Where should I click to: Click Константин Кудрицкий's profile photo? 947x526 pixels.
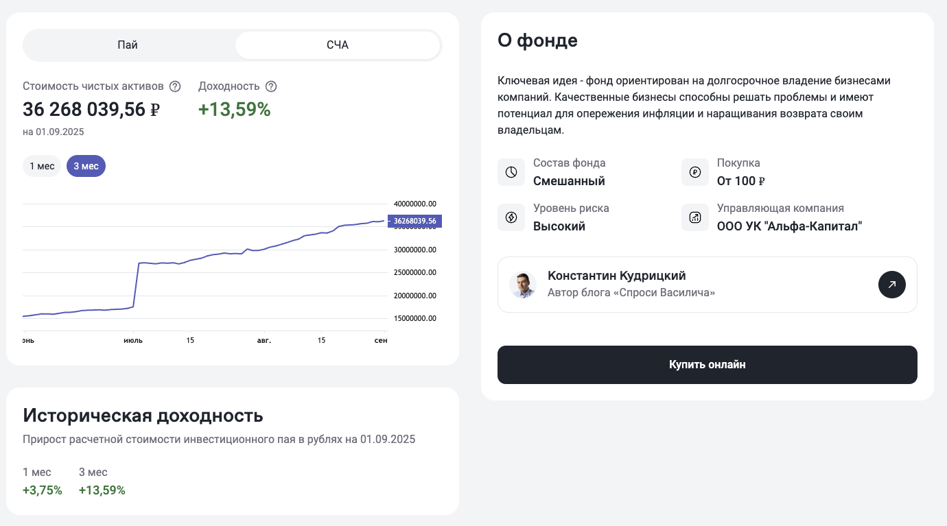(x=523, y=284)
